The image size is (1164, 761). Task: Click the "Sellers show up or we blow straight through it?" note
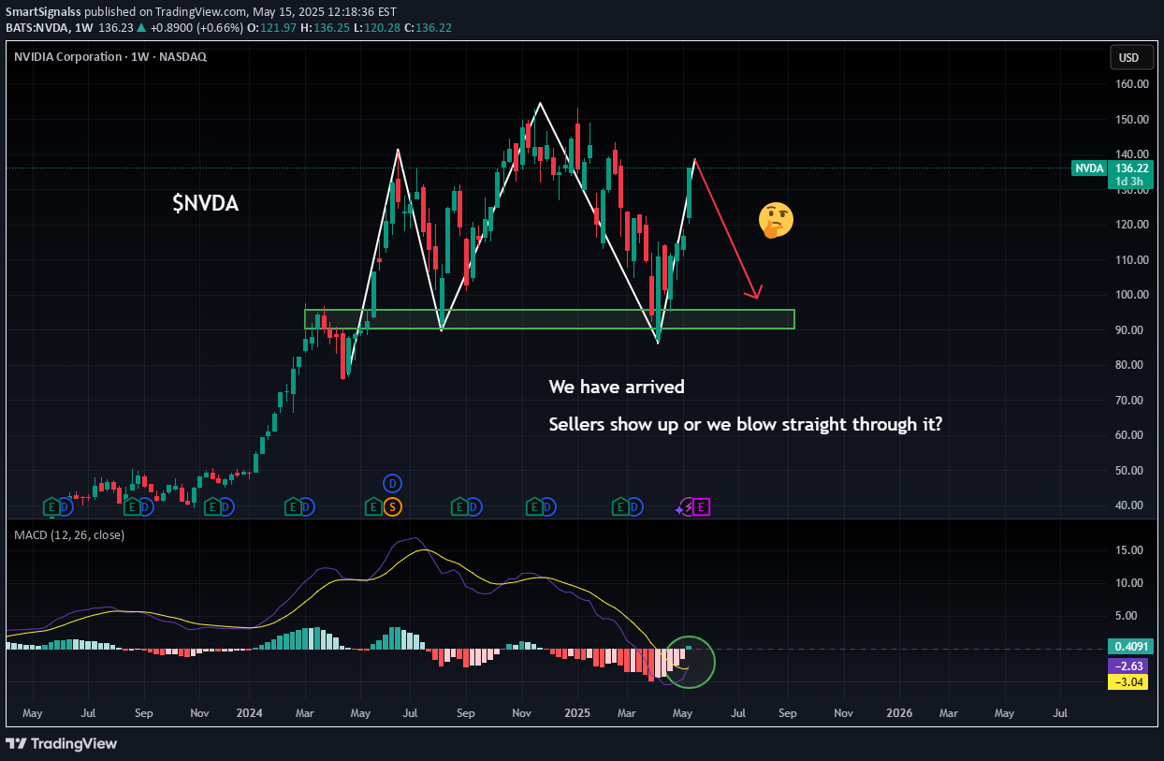tap(746, 424)
